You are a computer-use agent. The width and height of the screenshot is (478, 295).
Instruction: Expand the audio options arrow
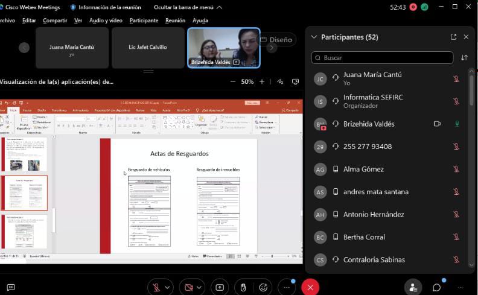(x=168, y=287)
